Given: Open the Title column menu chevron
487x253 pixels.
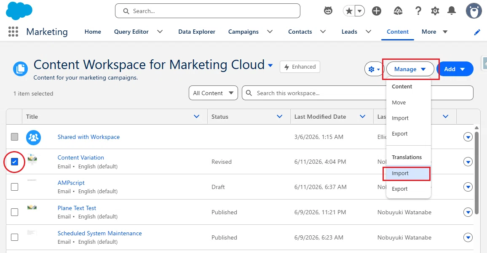Looking at the screenshot, I should (x=196, y=117).
